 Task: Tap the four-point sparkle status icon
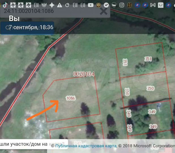52,5
